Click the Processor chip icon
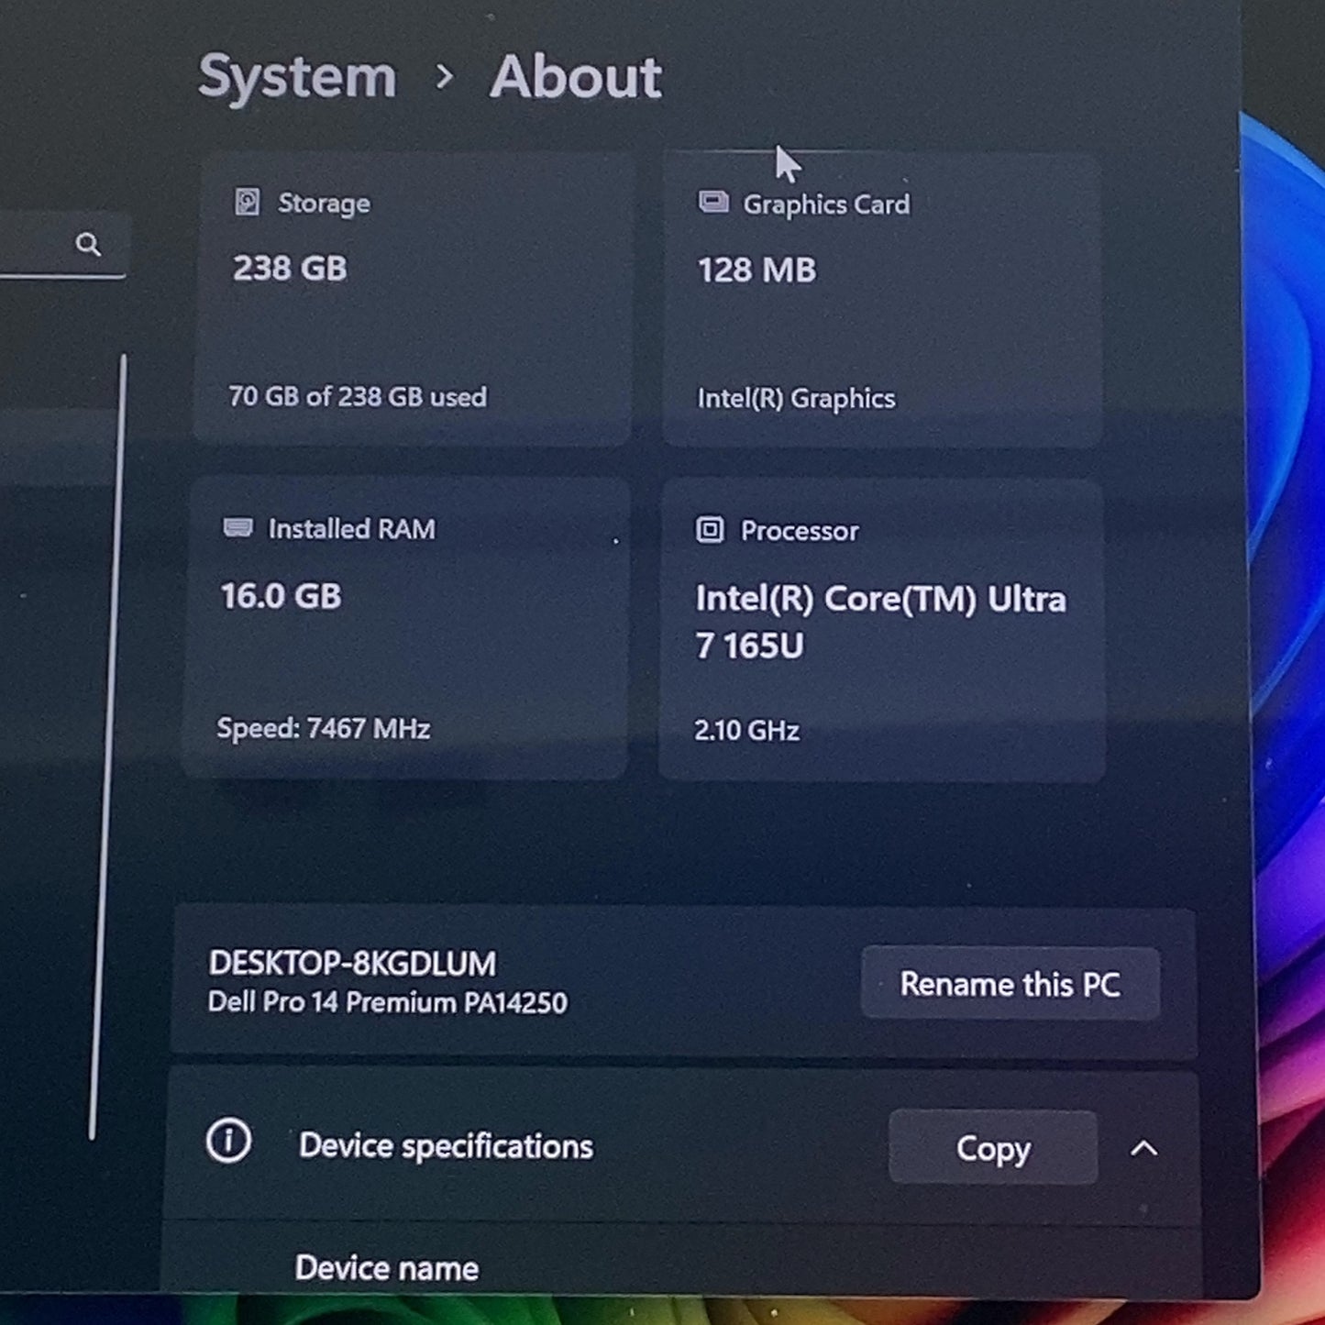Image resolution: width=1325 pixels, height=1325 pixels. point(710,529)
